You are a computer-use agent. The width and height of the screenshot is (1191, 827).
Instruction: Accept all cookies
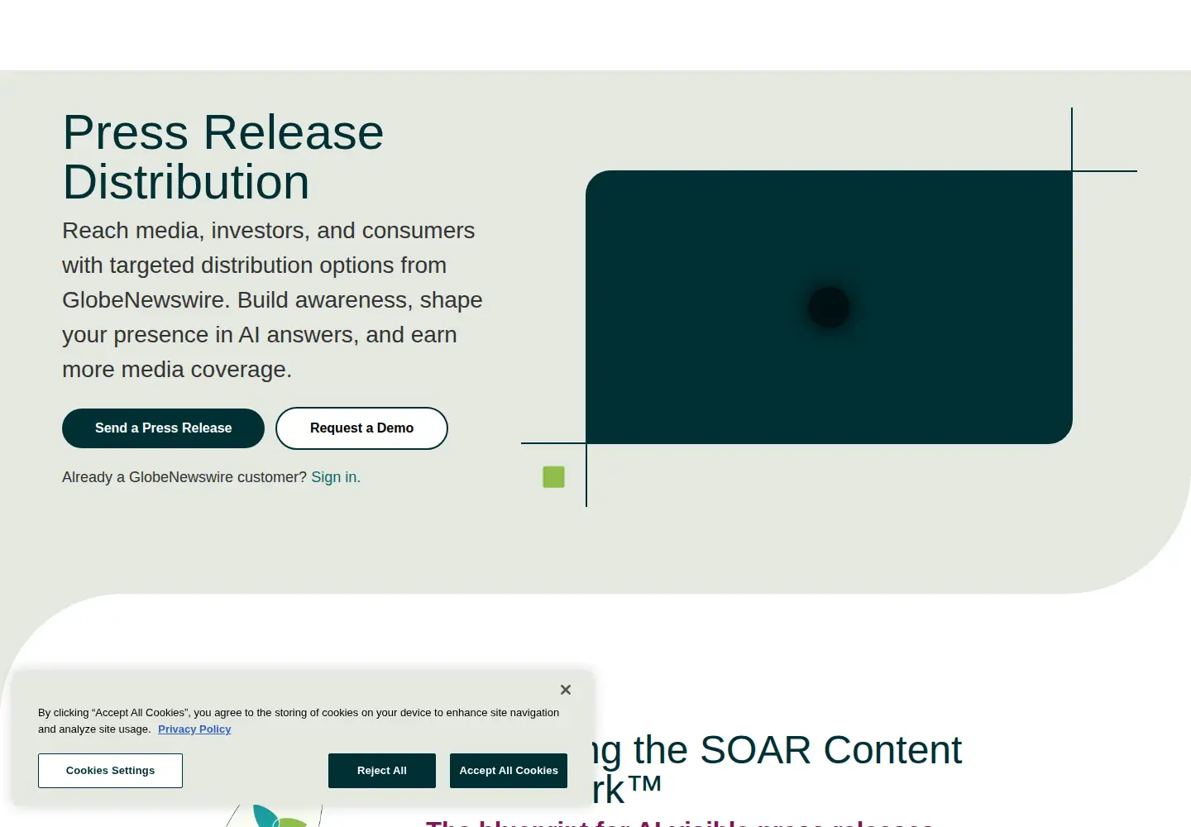(x=509, y=771)
